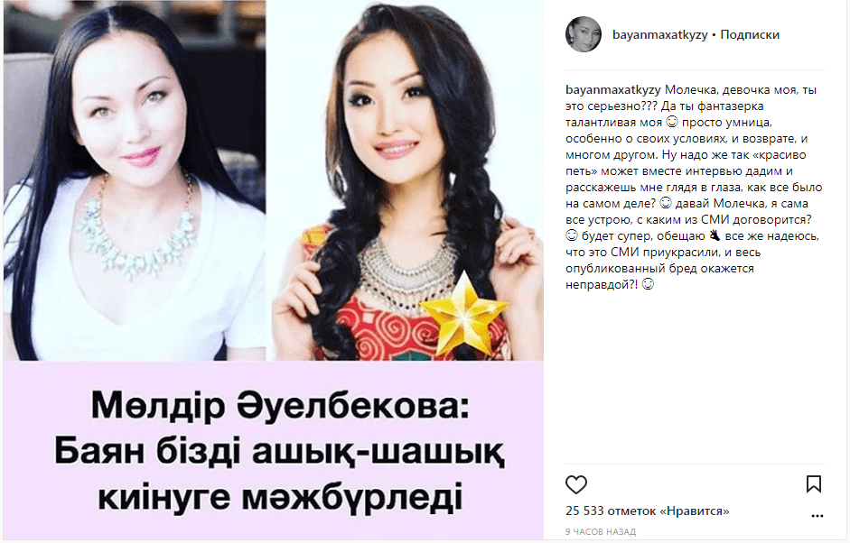
Task: Click the turquoise necklace in the left photo
Action: pos(136,228)
